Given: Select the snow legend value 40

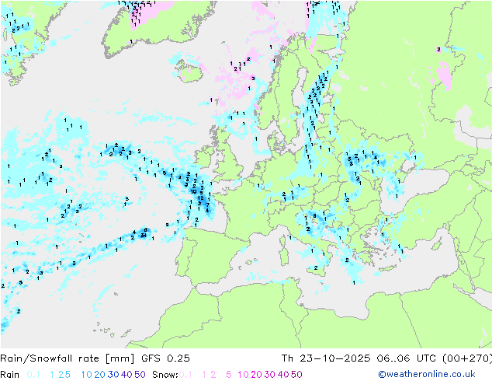Looking at the screenshot, I should (x=283, y=375).
